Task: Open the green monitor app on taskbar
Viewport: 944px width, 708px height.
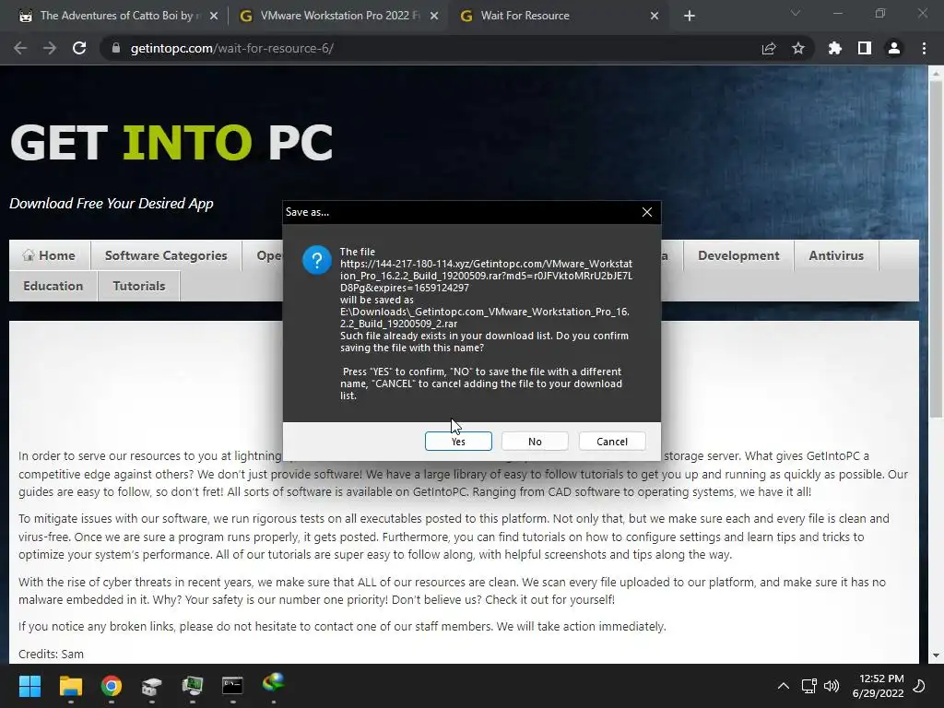Action: pos(193,686)
